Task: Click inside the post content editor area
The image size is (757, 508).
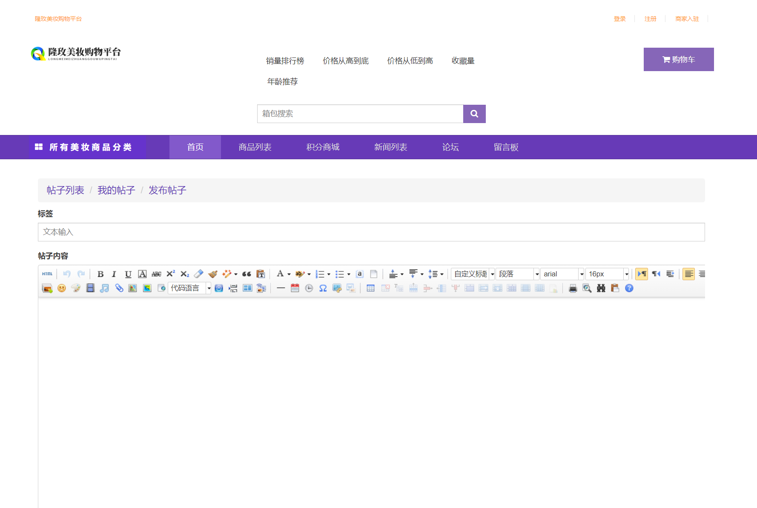Action: [371, 402]
